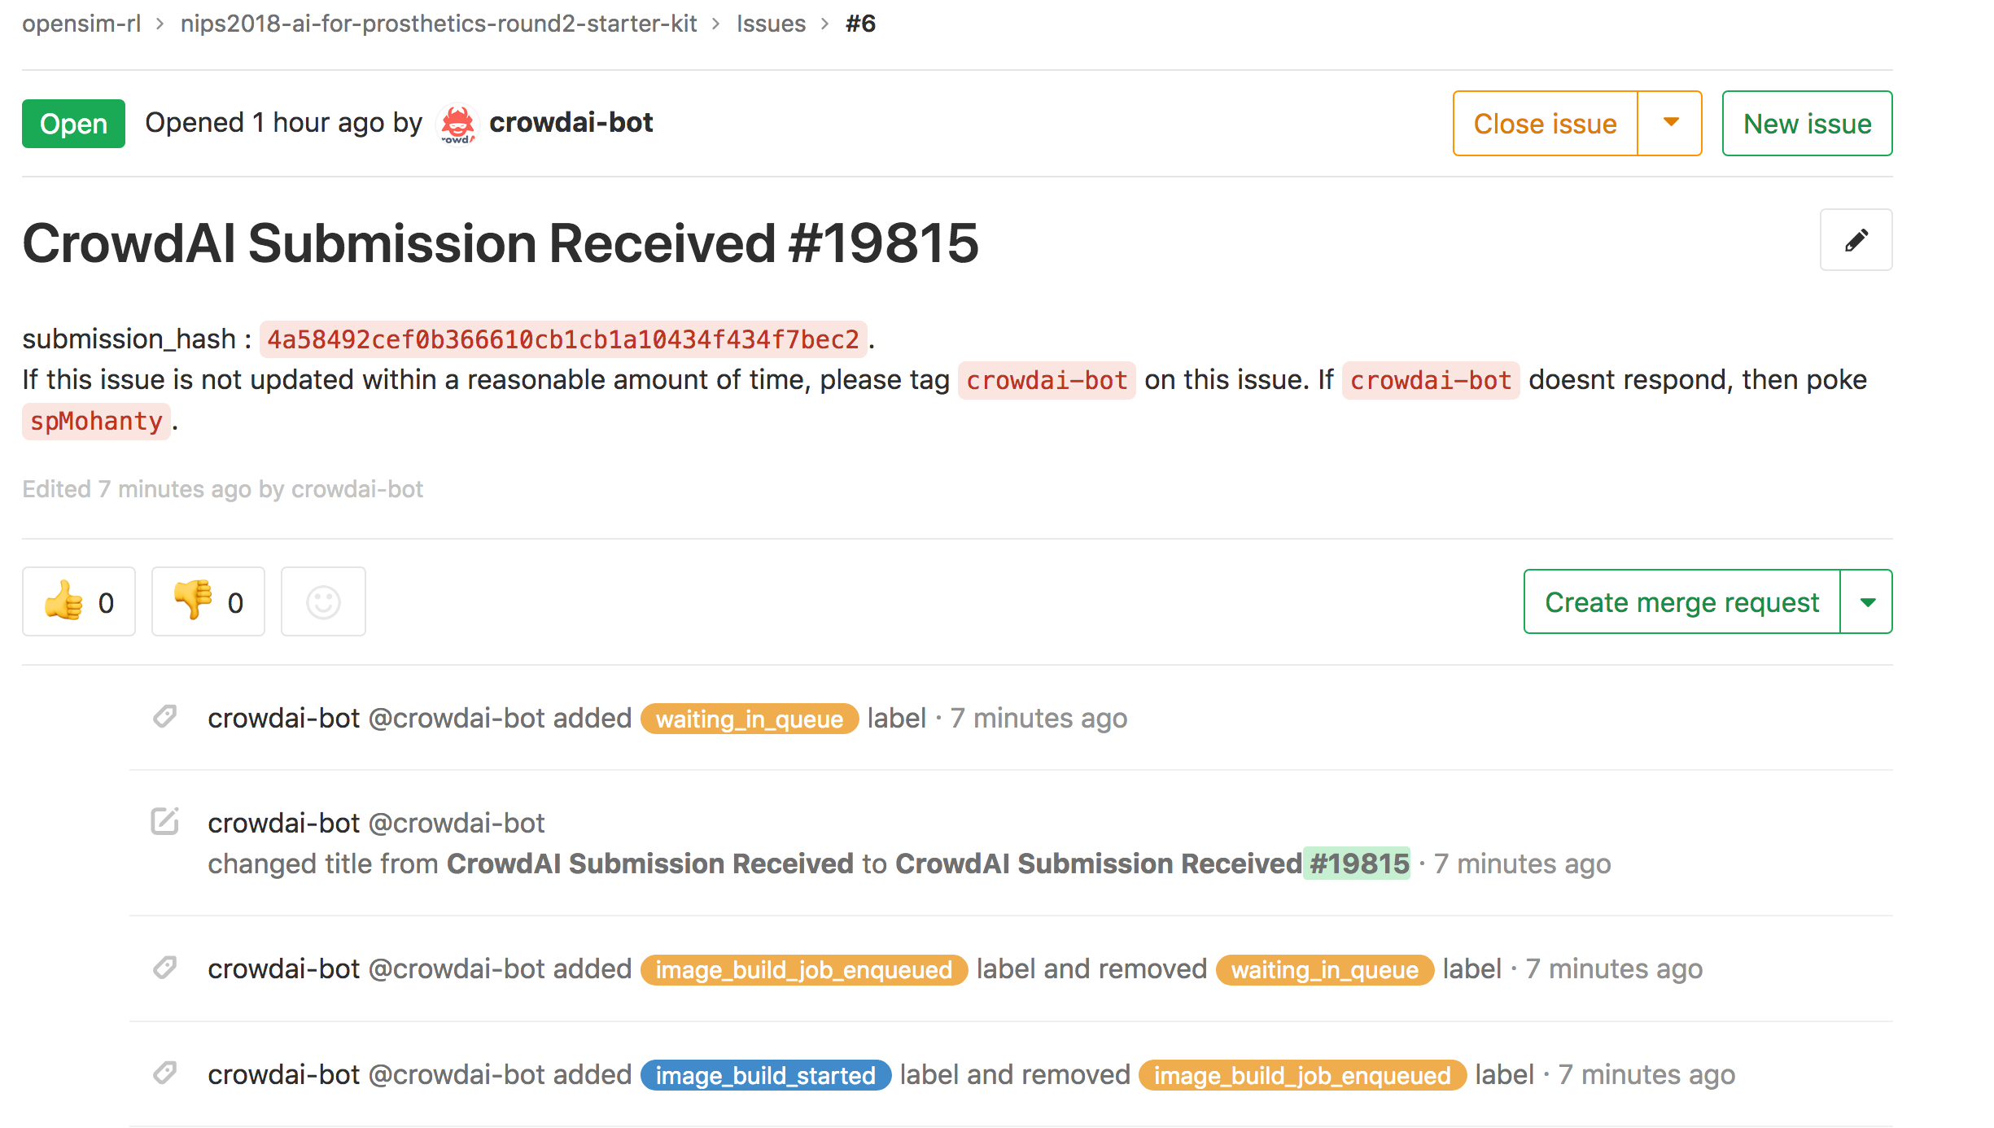This screenshot has width=1994, height=1128.
Task: Click the thumbs down reaction button
Action: coord(208,601)
